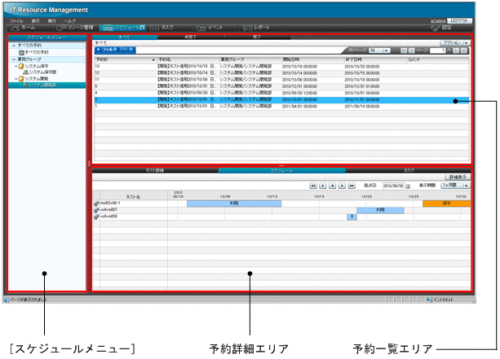Viewport: 500px width, 359px height.
Task: Open the イベント navigation item
Action: point(209,28)
